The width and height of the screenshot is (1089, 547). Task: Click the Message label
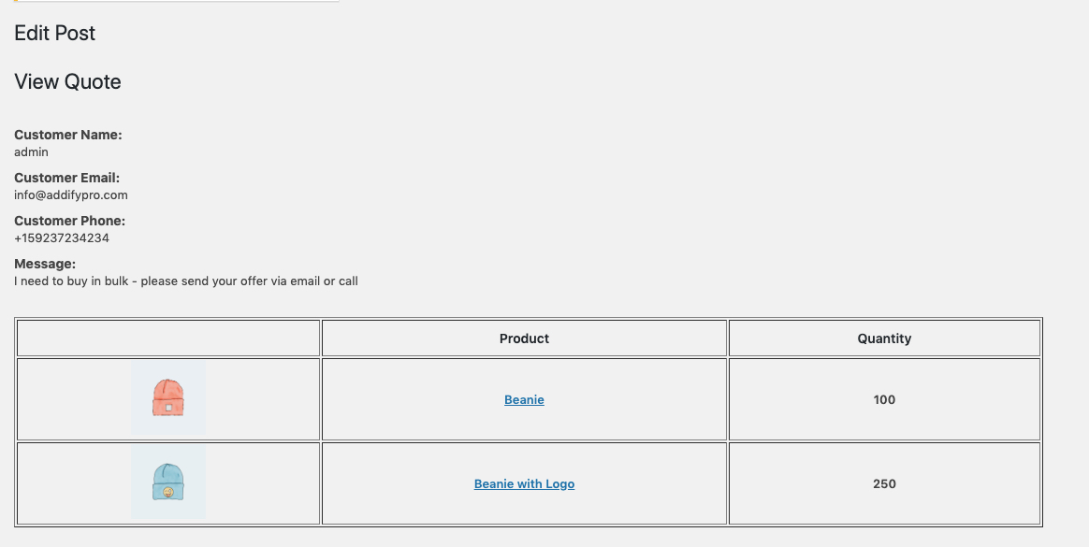[x=45, y=264]
